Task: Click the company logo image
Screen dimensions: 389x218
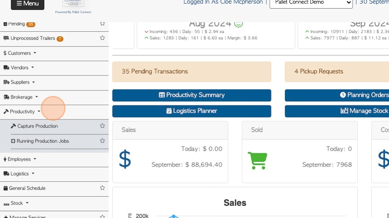Action: 73,4
